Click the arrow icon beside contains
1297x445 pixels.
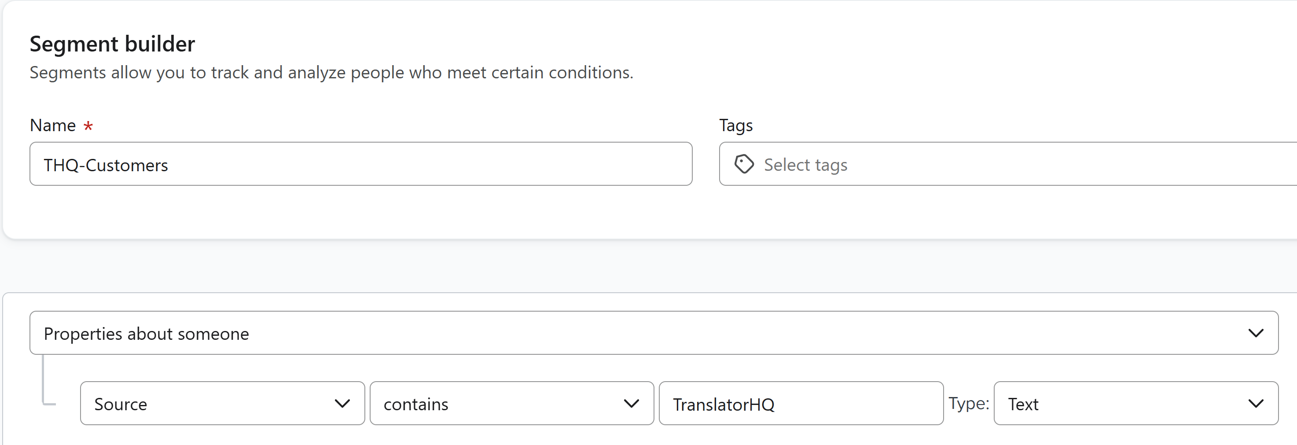632,404
